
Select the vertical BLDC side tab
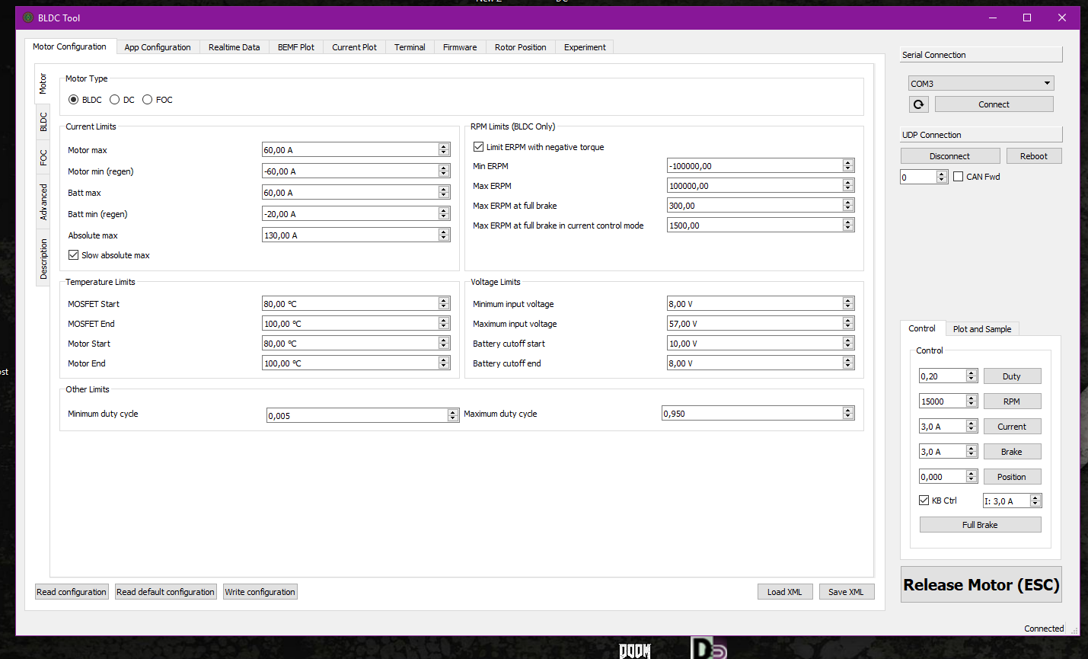pos(43,121)
